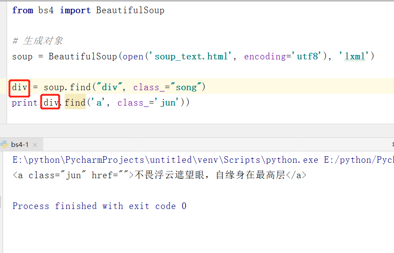
Task: Click the 'from' keyword in import line
Action: [x=22, y=10]
